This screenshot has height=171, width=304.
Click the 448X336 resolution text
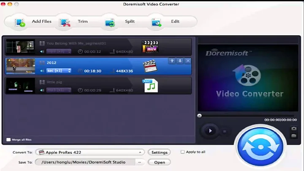point(124,71)
